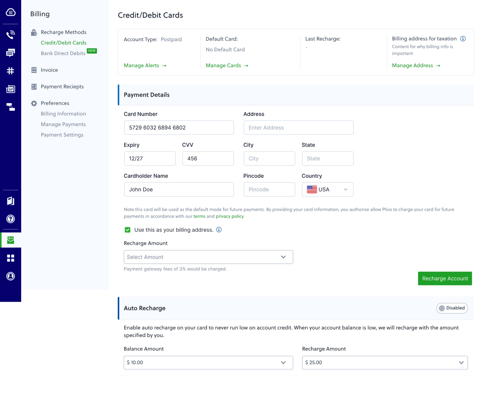Open Billing Information under Preferences

pos(63,114)
